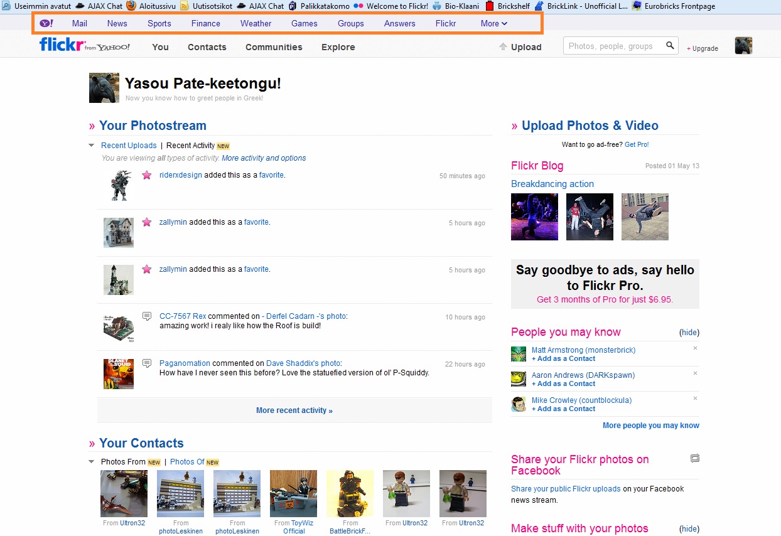
Task: Switch to Photos Of tab
Action: pyautogui.click(x=187, y=462)
